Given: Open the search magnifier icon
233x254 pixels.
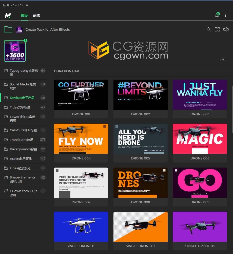Looking at the screenshot, I should click(209, 29).
